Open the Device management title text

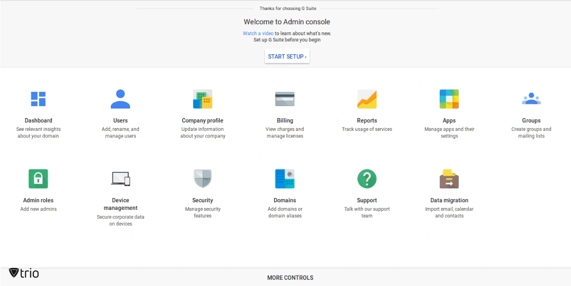pyautogui.click(x=121, y=204)
